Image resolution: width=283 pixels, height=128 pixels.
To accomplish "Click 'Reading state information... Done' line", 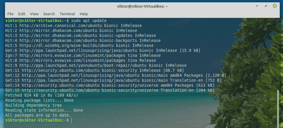I will 44,110.
